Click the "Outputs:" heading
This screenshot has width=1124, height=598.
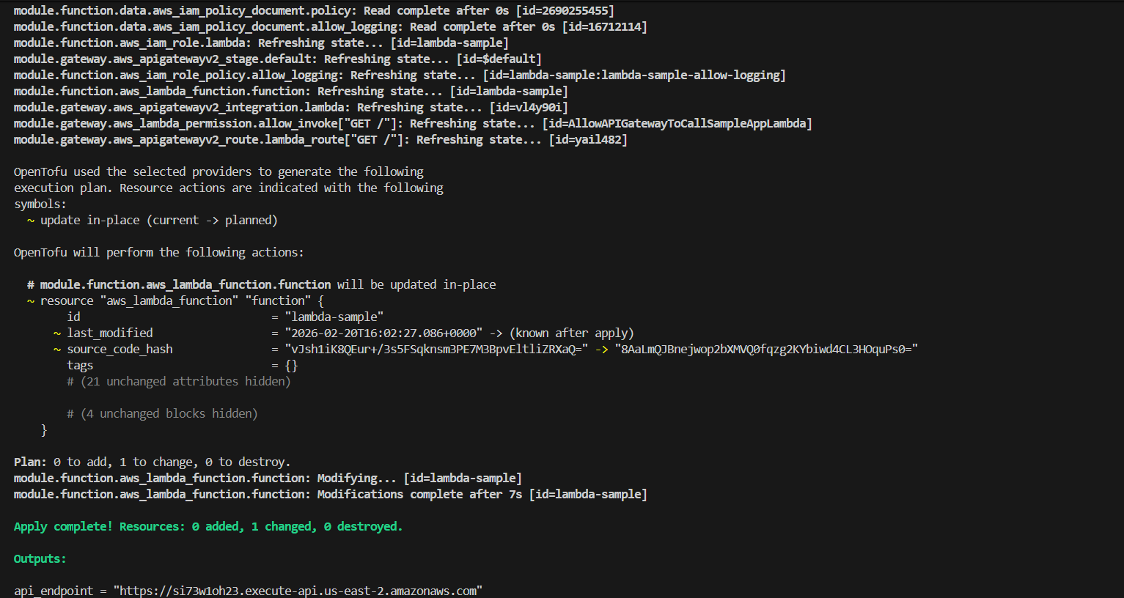coord(40,558)
